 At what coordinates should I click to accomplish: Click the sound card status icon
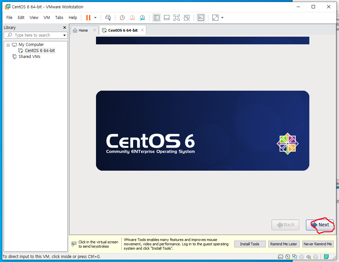point(309,257)
